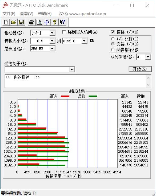Screen dimensions: 156x196
Task: Click the green 读取 legend swatch
Action: click(x=93, y=96)
